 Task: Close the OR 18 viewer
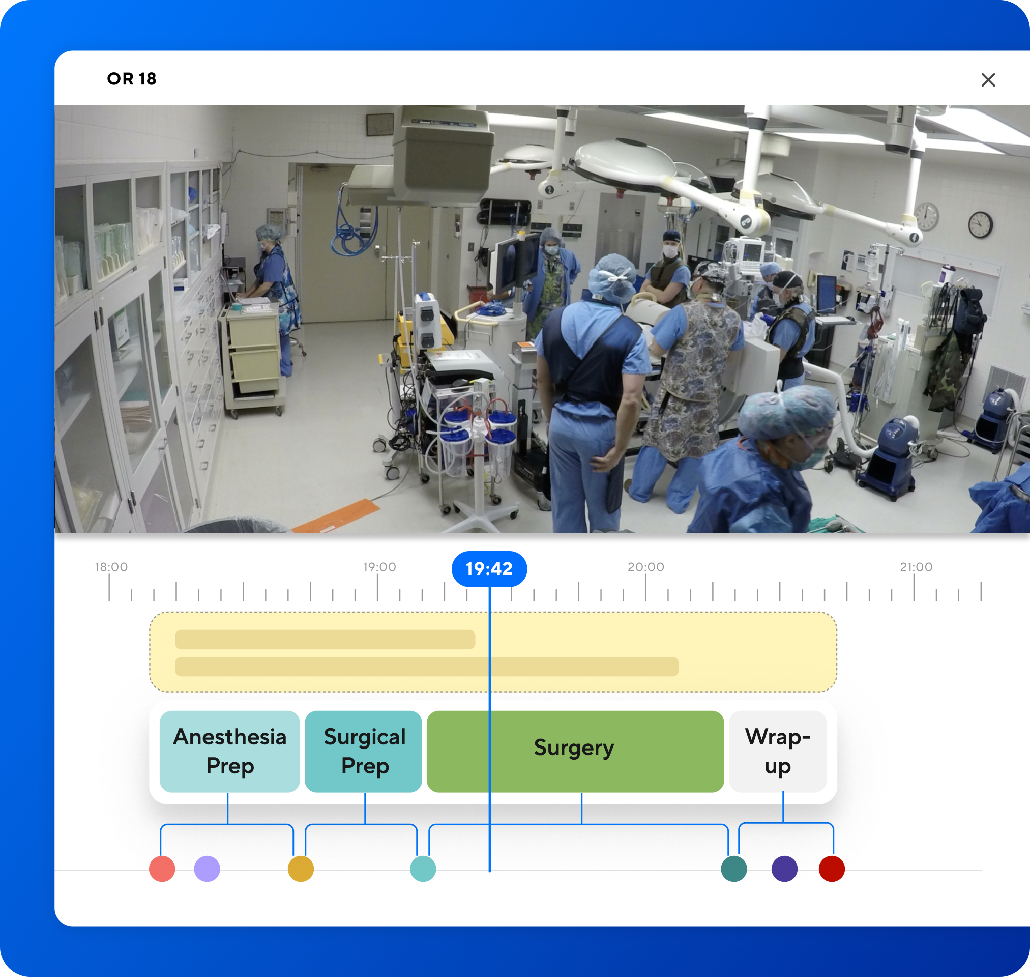point(988,79)
